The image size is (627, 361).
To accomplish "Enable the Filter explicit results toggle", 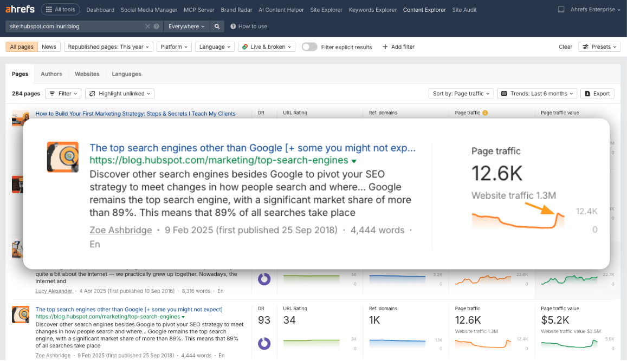I will click(309, 47).
